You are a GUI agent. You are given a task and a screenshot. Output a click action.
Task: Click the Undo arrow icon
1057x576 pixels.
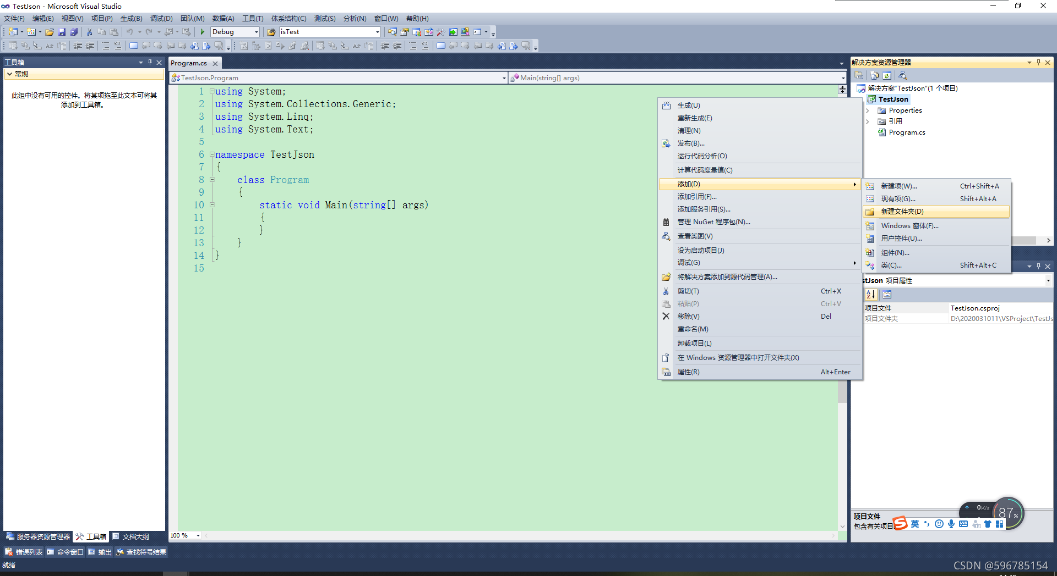point(130,32)
